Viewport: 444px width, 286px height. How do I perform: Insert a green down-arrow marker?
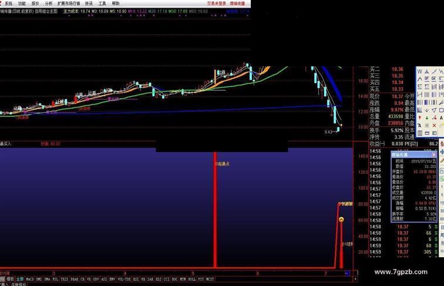coord(427,117)
